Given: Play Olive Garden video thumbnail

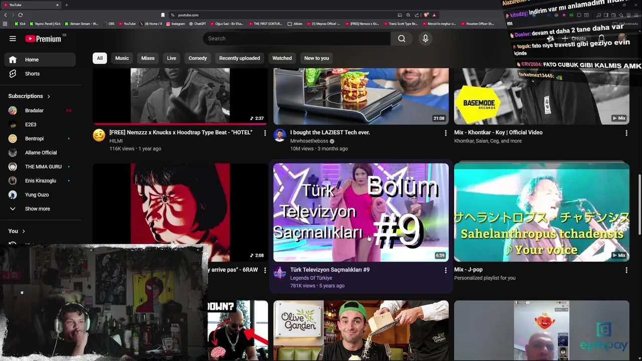Looking at the screenshot, I should [361, 330].
